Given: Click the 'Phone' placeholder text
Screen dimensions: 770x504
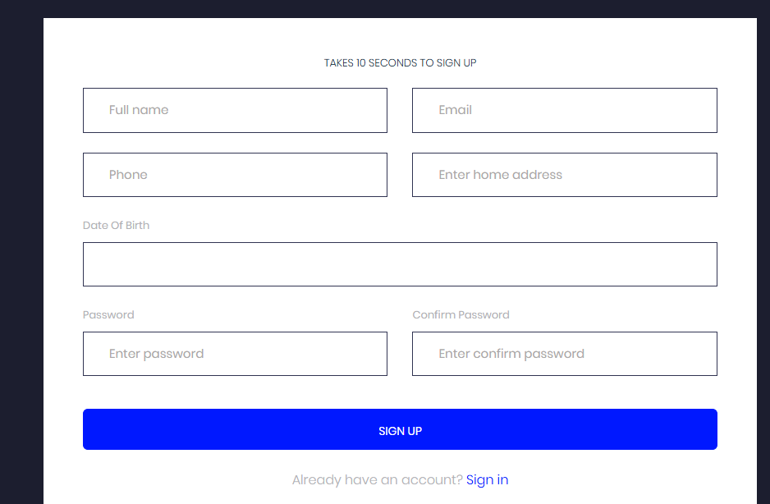Looking at the screenshot, I should [x=128, y=175].
